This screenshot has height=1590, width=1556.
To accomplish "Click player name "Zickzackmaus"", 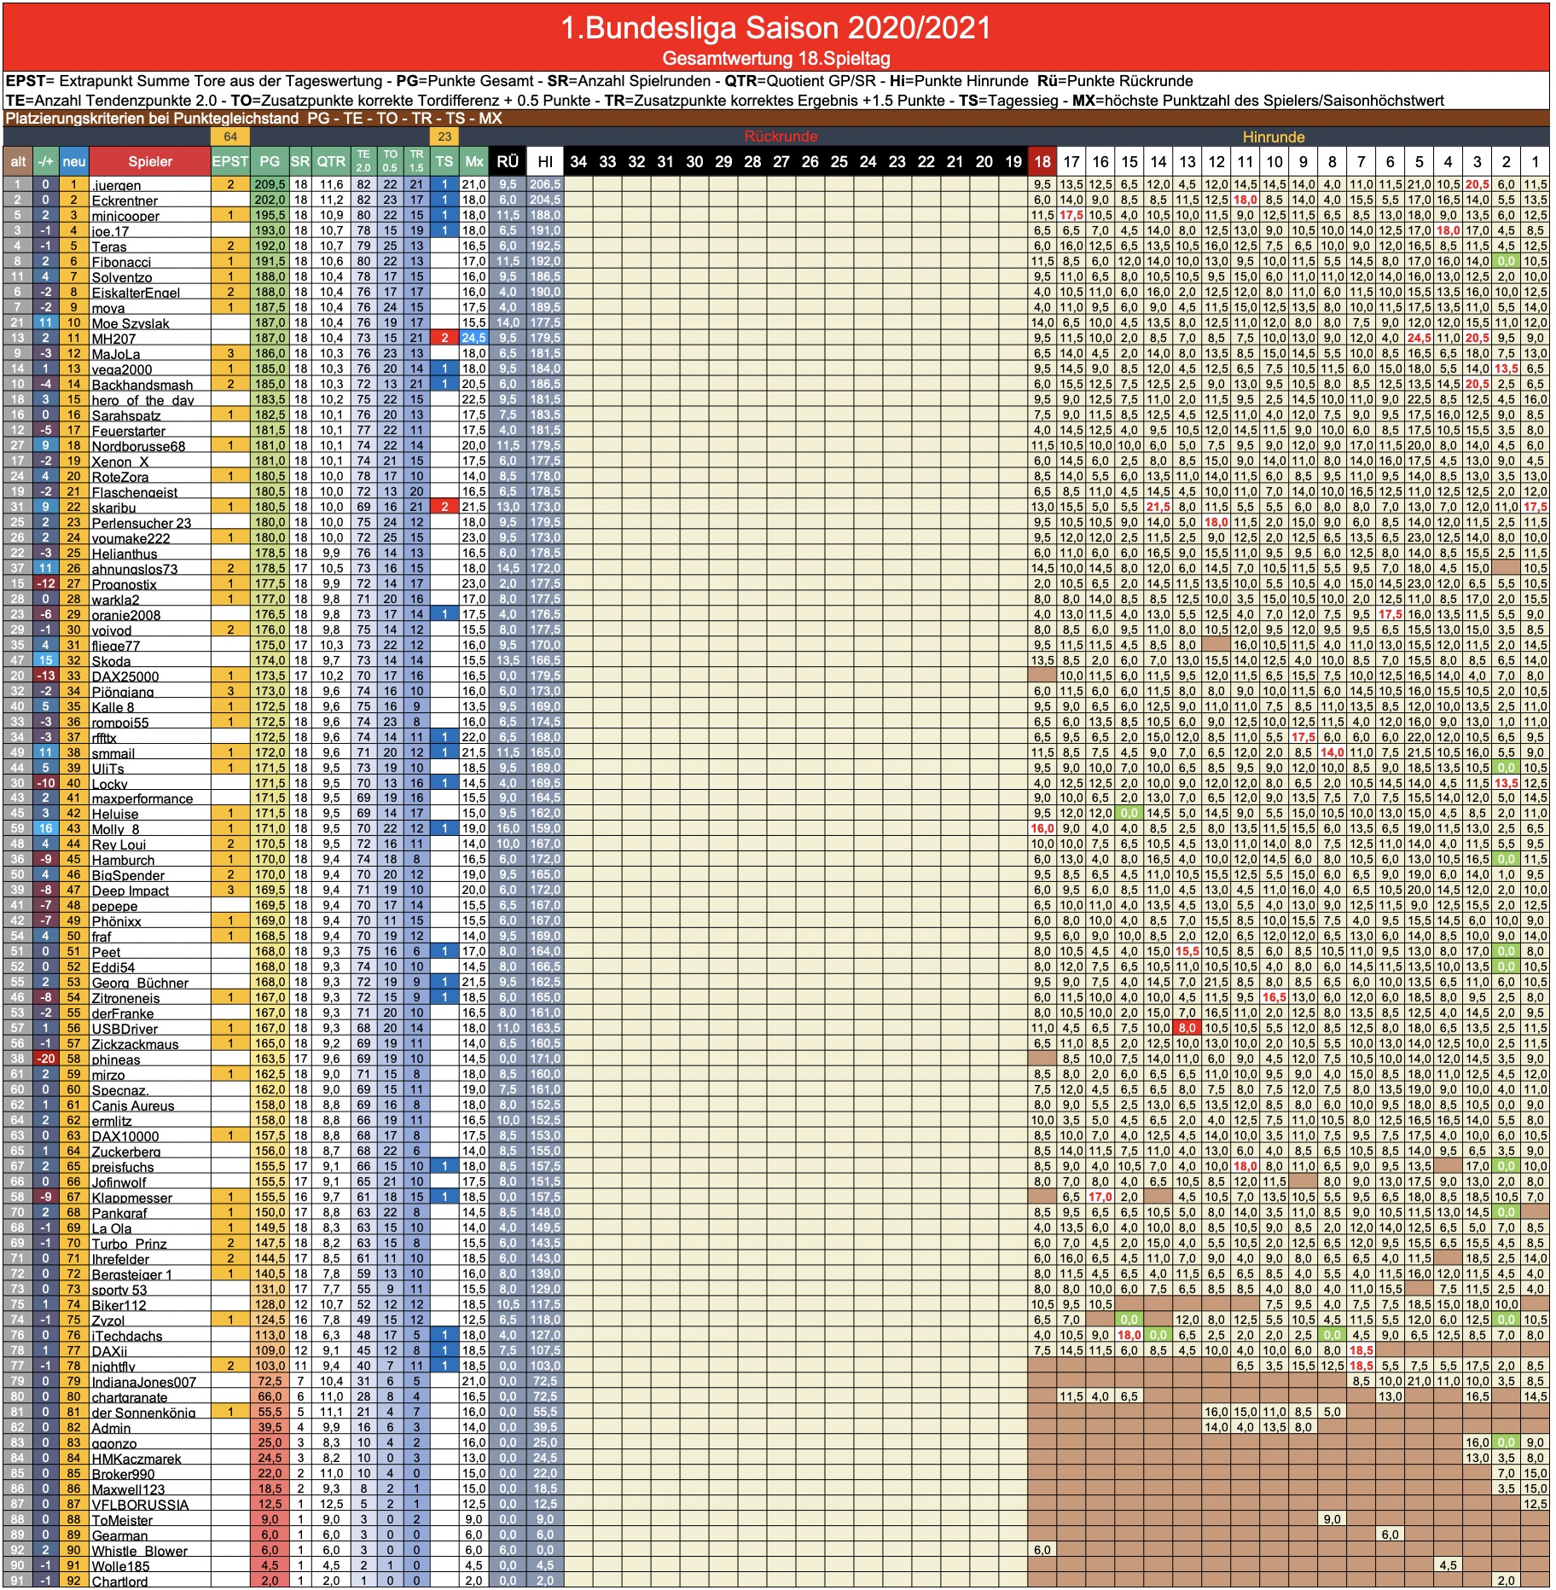I will click(x=135, y=1043).
